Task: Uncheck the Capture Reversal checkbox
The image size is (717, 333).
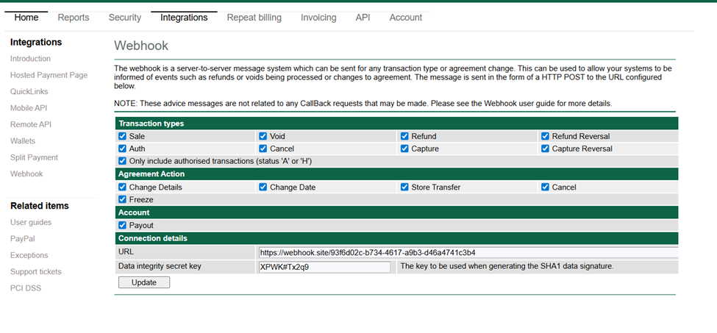Action: 545,148
